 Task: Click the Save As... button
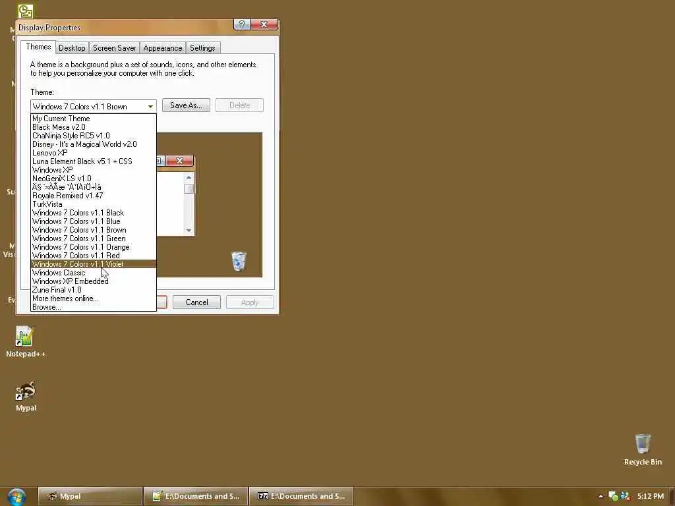coord(186,105)
